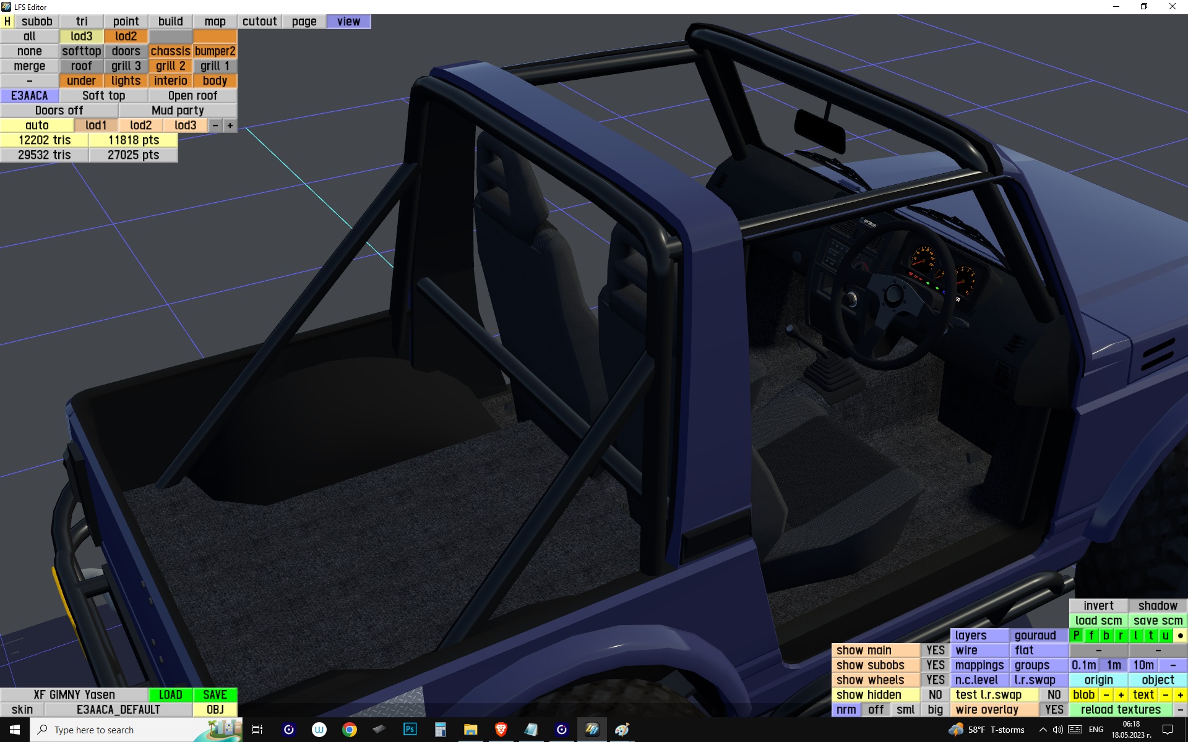1188x742 pixels.
Task: Select the 'chassis' sub-object group
Action: click(170, 51)
